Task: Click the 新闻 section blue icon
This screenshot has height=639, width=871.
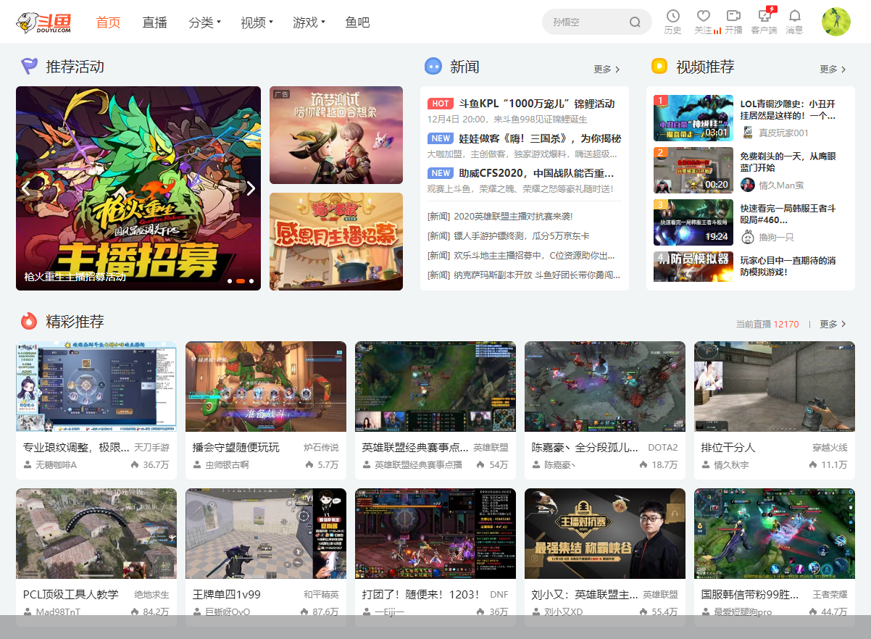Action: coord(433,67)
